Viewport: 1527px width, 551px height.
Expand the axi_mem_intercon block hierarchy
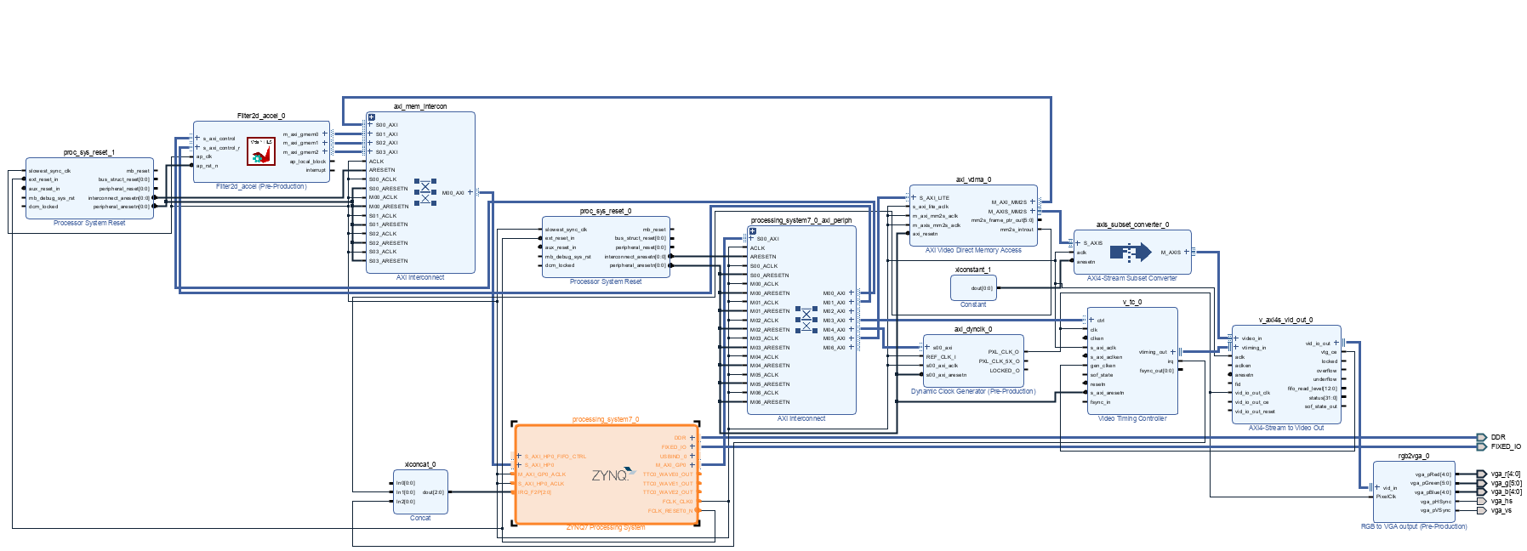[372, 117]
